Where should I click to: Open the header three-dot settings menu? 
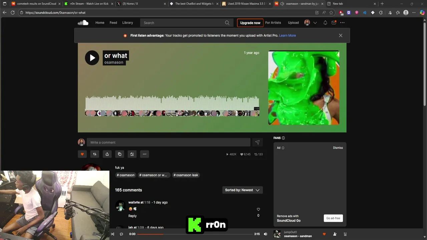pos(342,23)
